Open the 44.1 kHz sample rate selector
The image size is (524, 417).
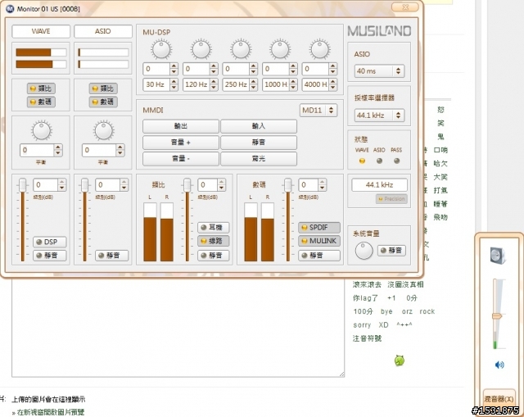[x=379, y=116]
